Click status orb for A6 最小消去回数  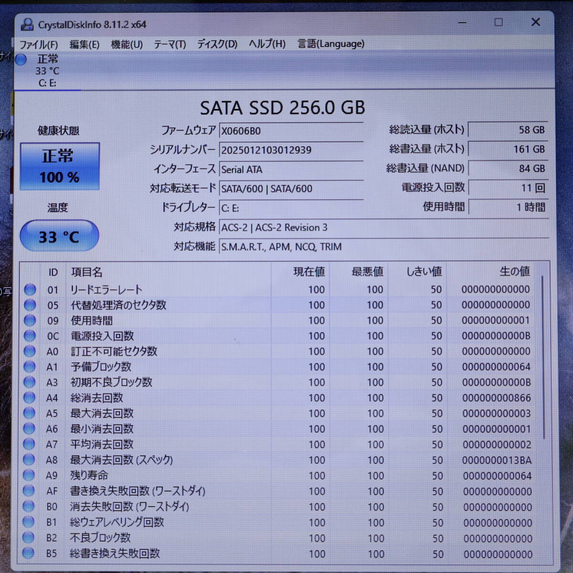29,428
